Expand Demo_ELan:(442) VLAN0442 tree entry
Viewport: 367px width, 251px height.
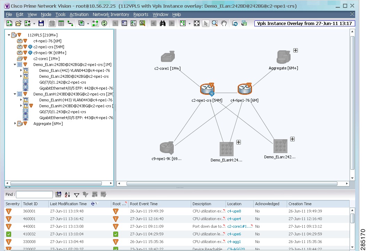21,70
